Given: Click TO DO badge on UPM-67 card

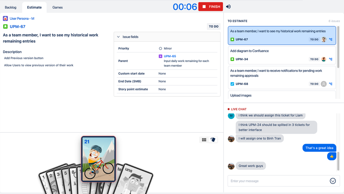Looking at the screenshot, I should pos(314,39).
